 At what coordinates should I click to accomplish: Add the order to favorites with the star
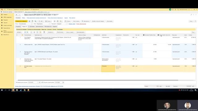[23, 15]
